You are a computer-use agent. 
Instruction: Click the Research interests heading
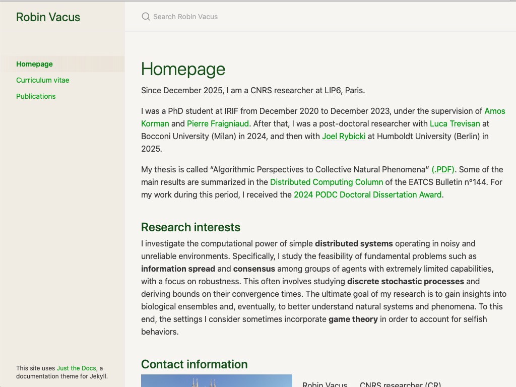pos(190,227)
